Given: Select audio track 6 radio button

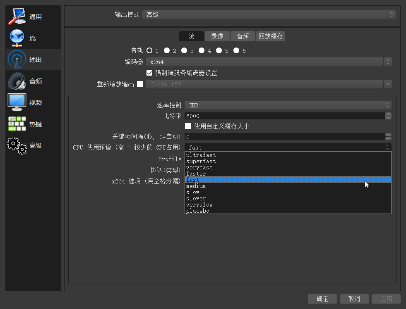Looking at the screenshot, I should click(x=236, y=50).
